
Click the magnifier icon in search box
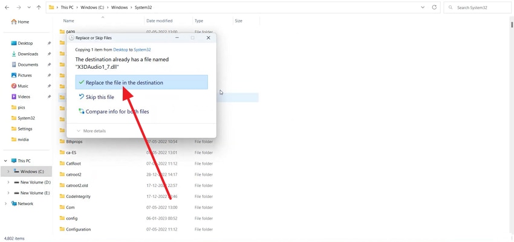(x=451, y=7)
